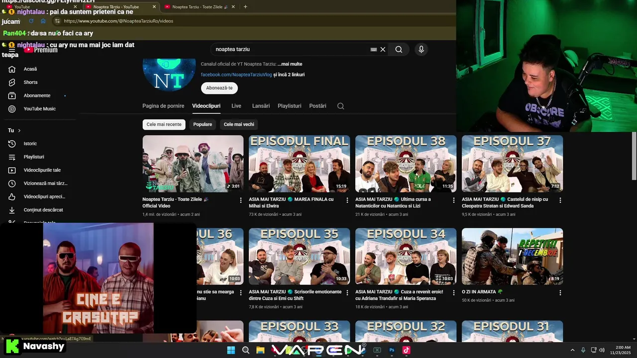
Task: Expand channel description with ...mai multe
Action: pyautogui.click(x=290, y=64)
